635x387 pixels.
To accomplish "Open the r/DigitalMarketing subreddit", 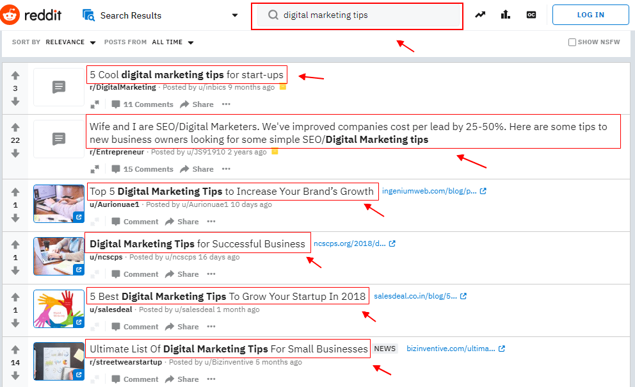I will (x=123, y=87).
